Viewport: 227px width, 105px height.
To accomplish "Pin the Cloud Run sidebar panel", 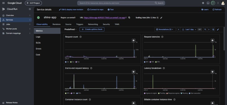I will pos(30,9).
